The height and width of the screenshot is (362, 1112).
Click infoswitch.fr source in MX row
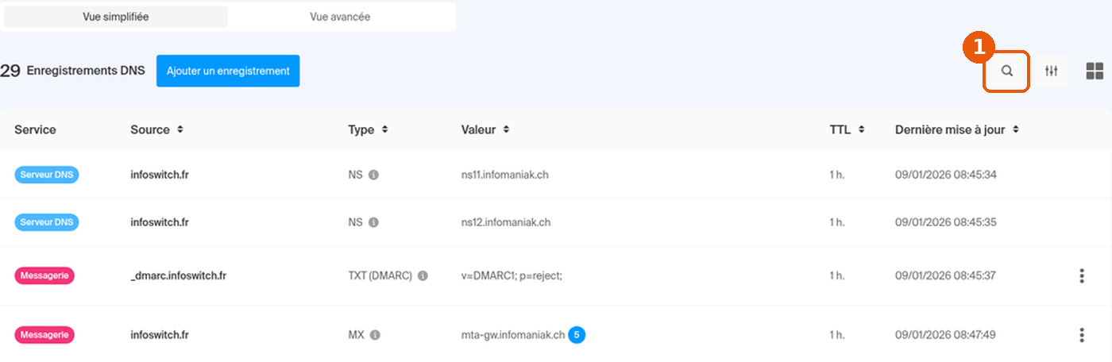click(x=160, y=335)
